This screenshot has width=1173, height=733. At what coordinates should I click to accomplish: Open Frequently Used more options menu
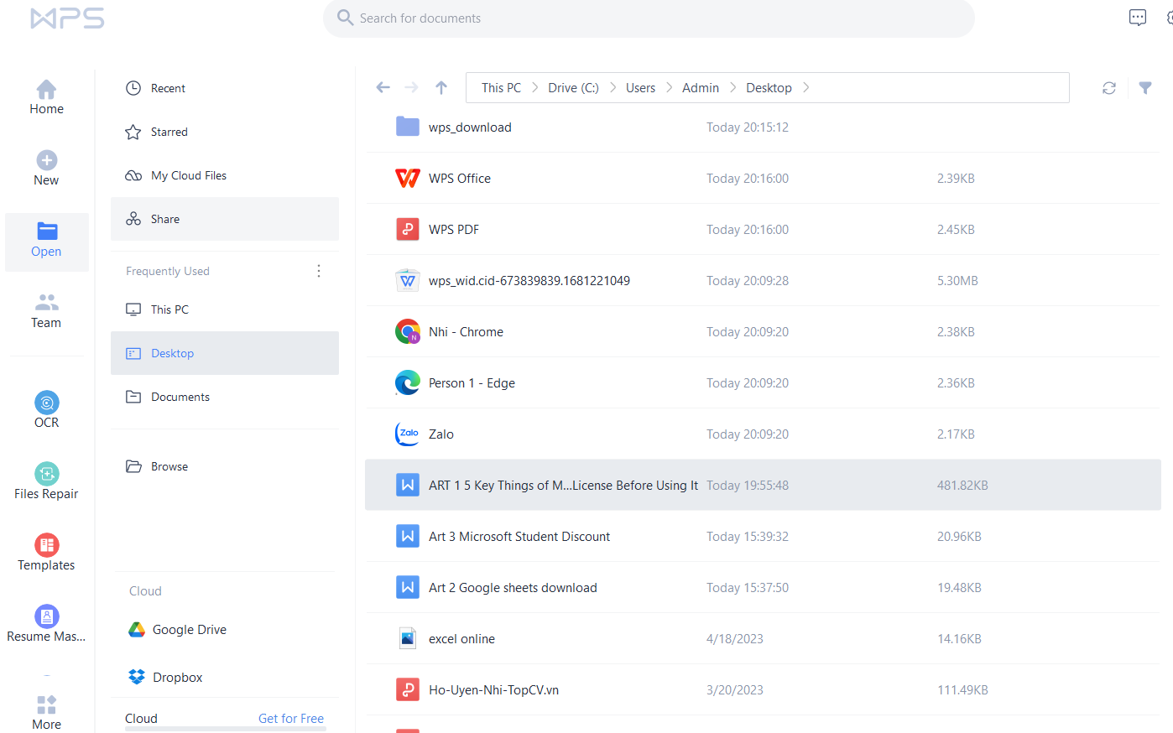coord(319,271)
